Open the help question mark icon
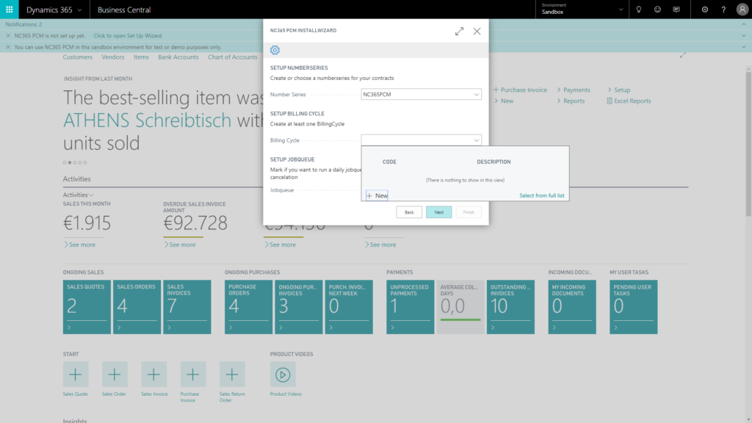752x423 pixels. pyautogui.click(x=723, y=9)
